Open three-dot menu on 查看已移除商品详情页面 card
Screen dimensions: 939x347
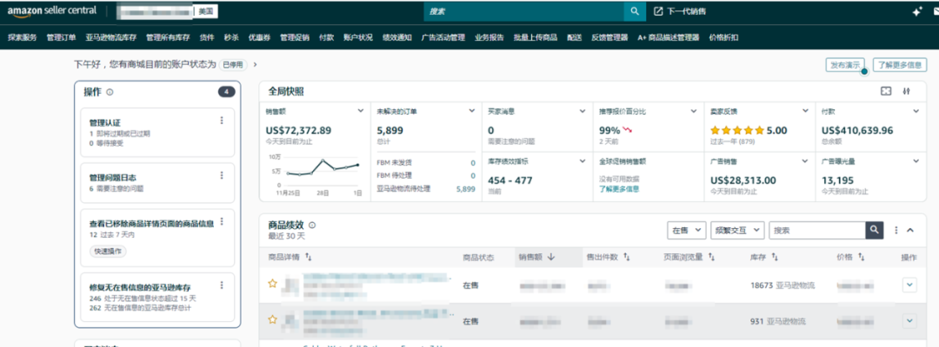(222, 221)
